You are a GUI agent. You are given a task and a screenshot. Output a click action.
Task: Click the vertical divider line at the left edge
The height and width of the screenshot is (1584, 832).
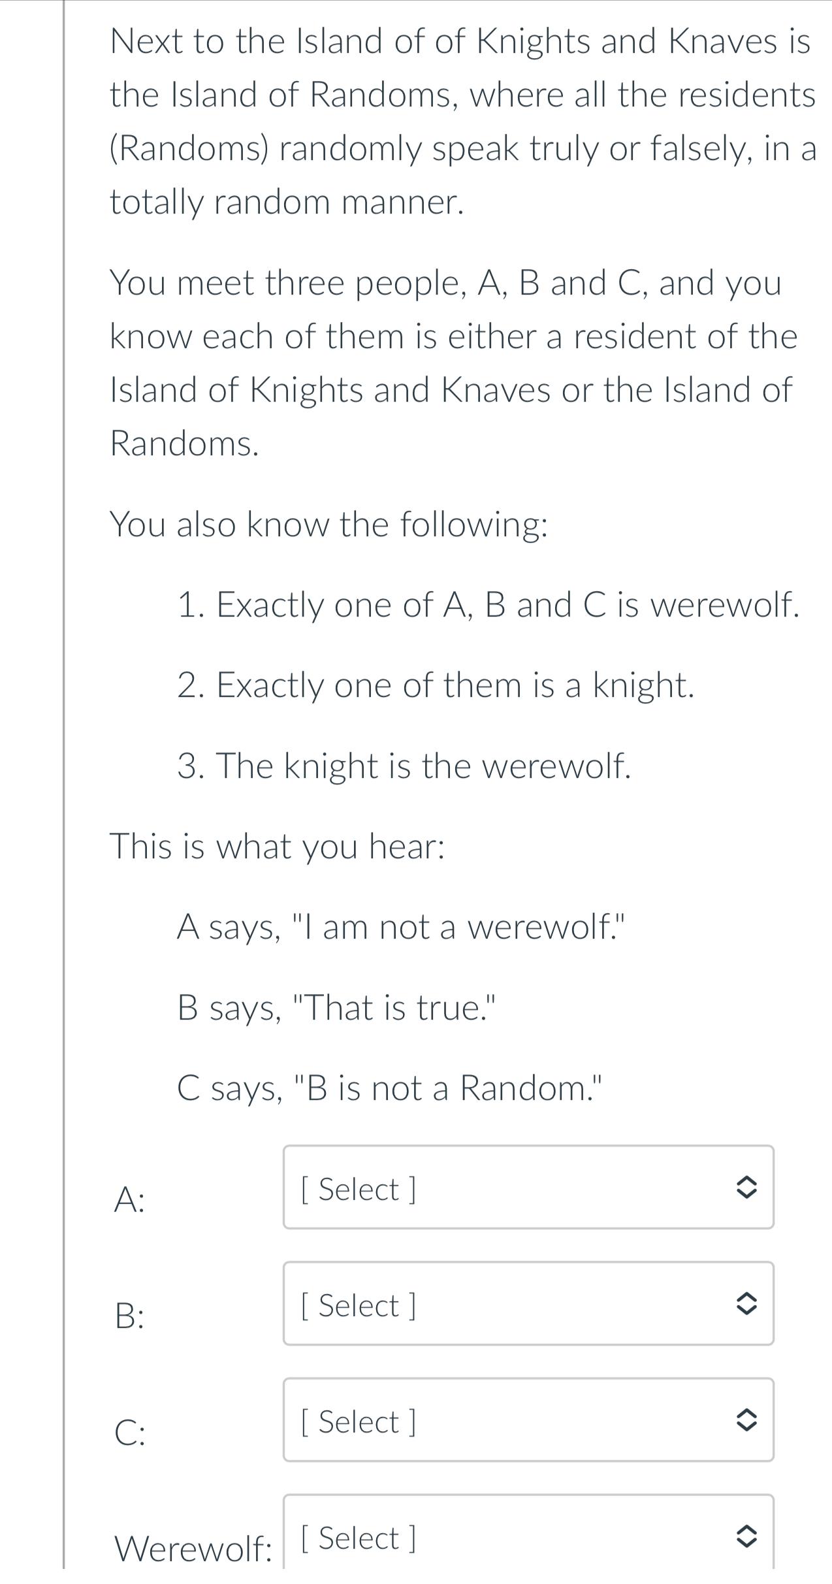(x=63, y=784)
